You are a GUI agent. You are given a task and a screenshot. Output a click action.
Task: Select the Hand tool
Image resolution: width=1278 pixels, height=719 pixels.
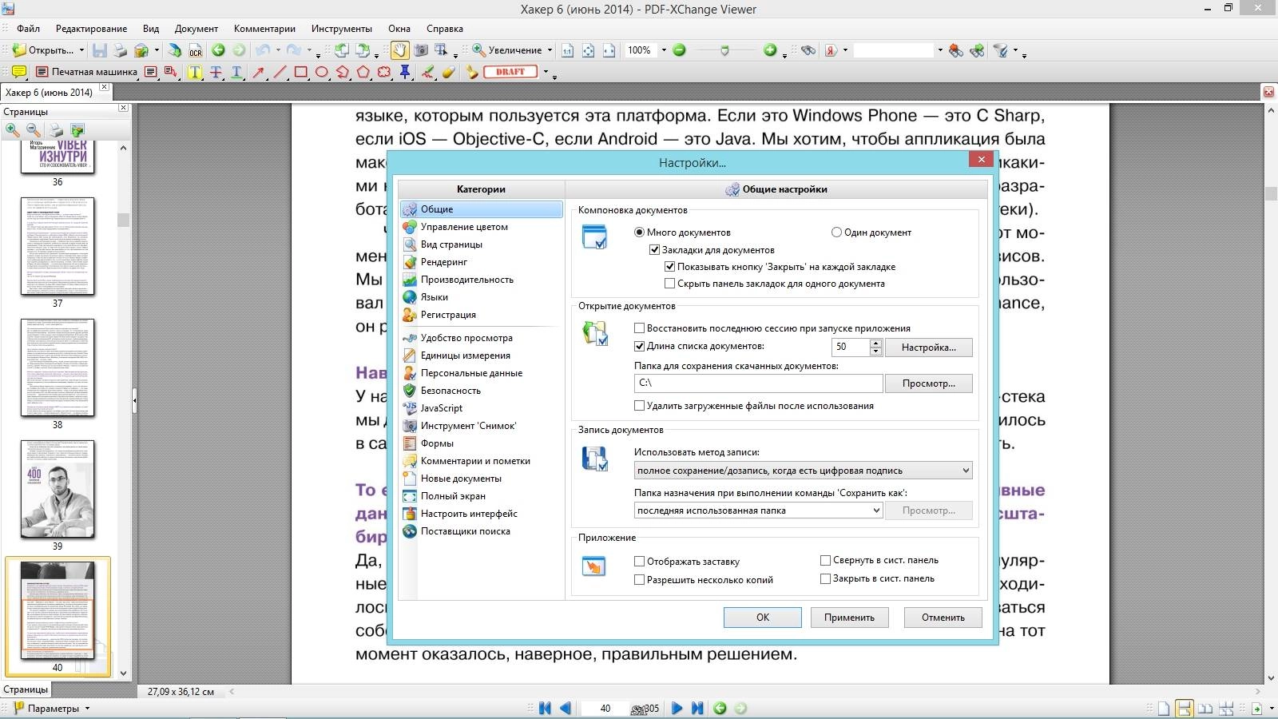(399, 50)
